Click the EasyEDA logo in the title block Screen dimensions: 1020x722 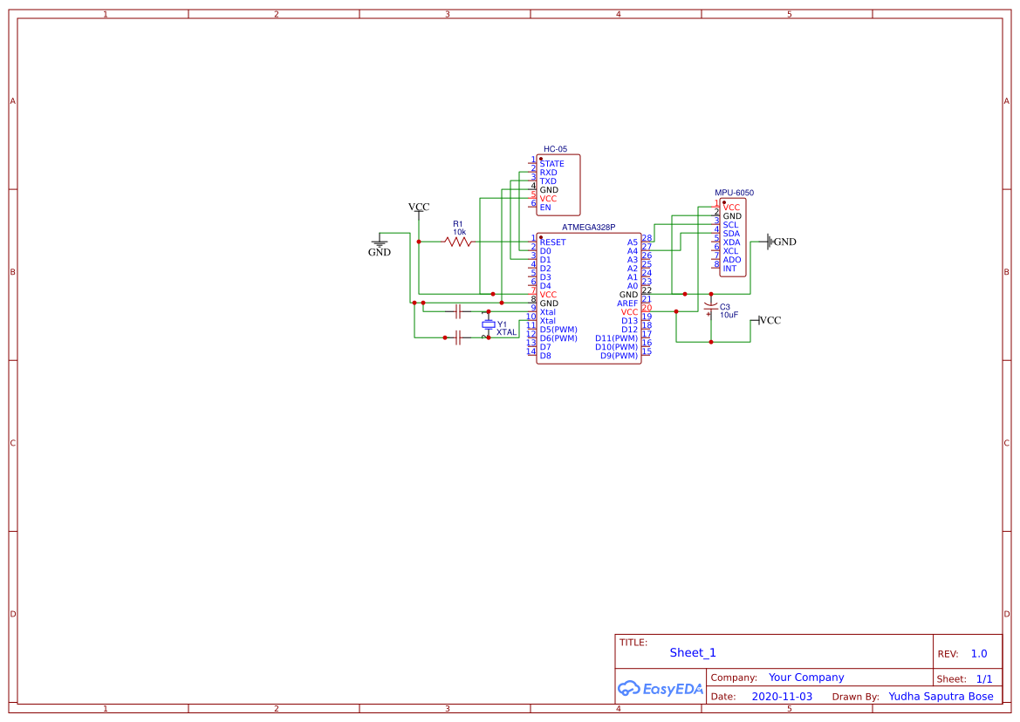click(x=659, y=688)
